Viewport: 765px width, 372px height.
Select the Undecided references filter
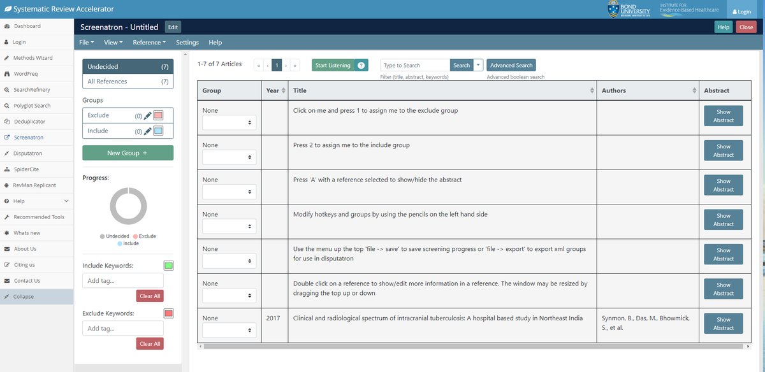pyautogui.click(x=127, y=66)
